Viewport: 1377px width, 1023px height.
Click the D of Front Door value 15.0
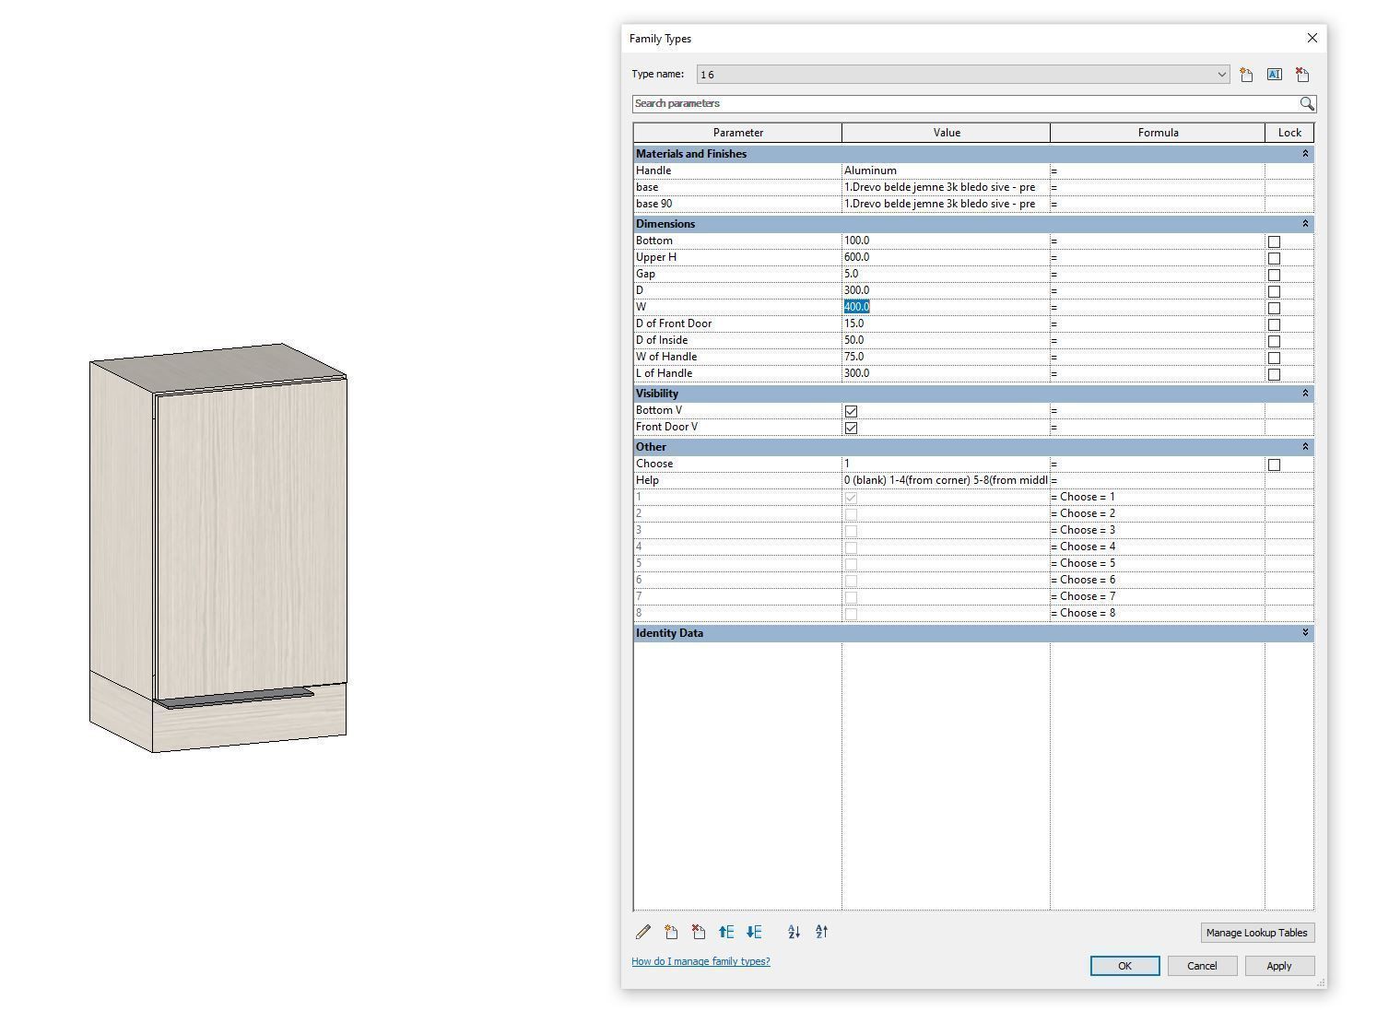946,323
